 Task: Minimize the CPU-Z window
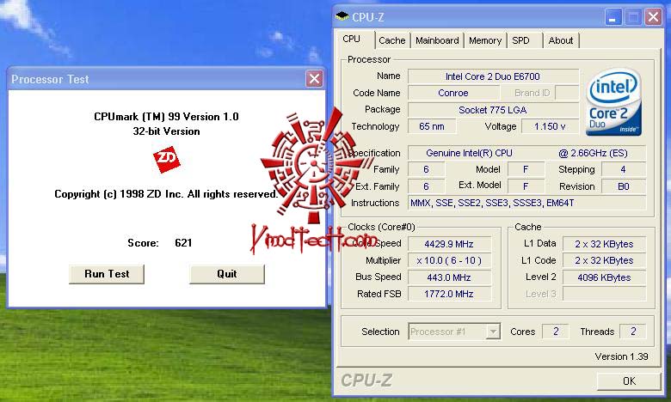613,17
